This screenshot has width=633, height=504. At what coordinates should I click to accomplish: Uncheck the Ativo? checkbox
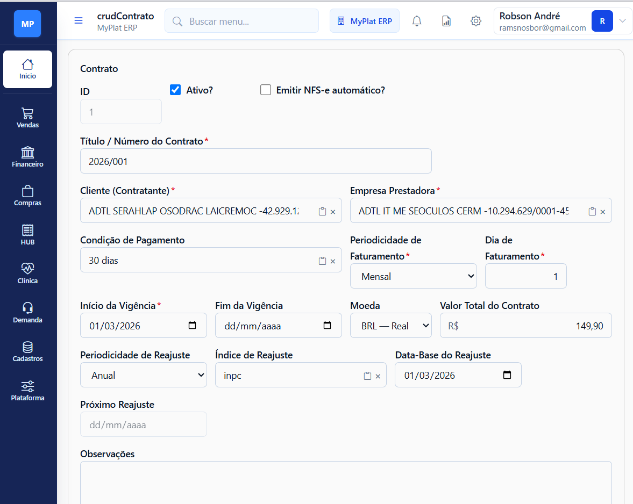pos(175,90)
